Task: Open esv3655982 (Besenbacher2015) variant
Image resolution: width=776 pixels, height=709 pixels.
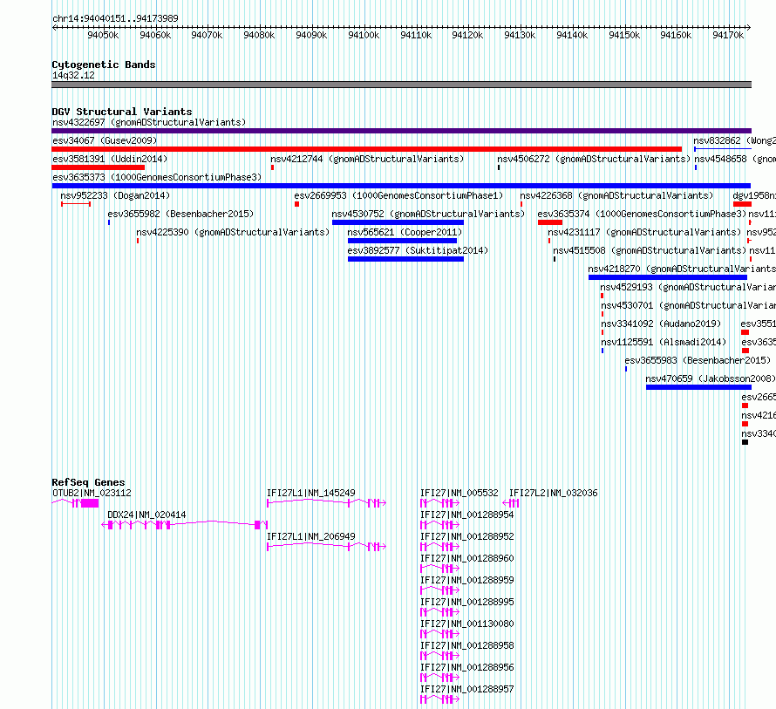Action: (x=180, y=214)
